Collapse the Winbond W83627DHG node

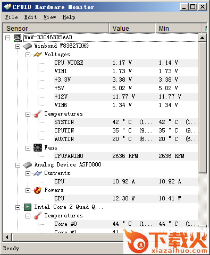(18, 46)
